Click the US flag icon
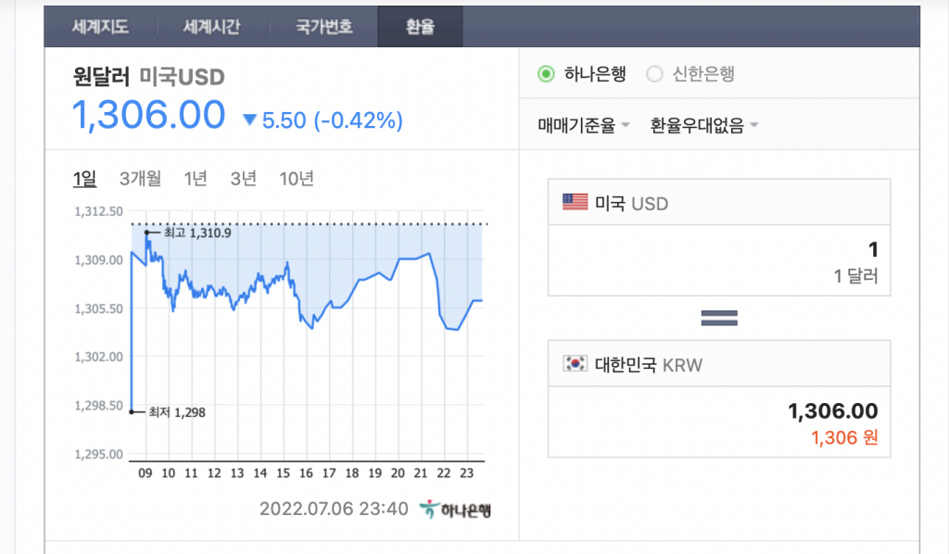This screenshot has height=554, width=949. click(576, 202)
